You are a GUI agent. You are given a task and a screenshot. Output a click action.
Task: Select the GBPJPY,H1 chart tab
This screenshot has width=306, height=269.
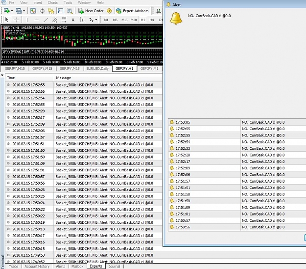pyautogui.click(x=124, y=68)
